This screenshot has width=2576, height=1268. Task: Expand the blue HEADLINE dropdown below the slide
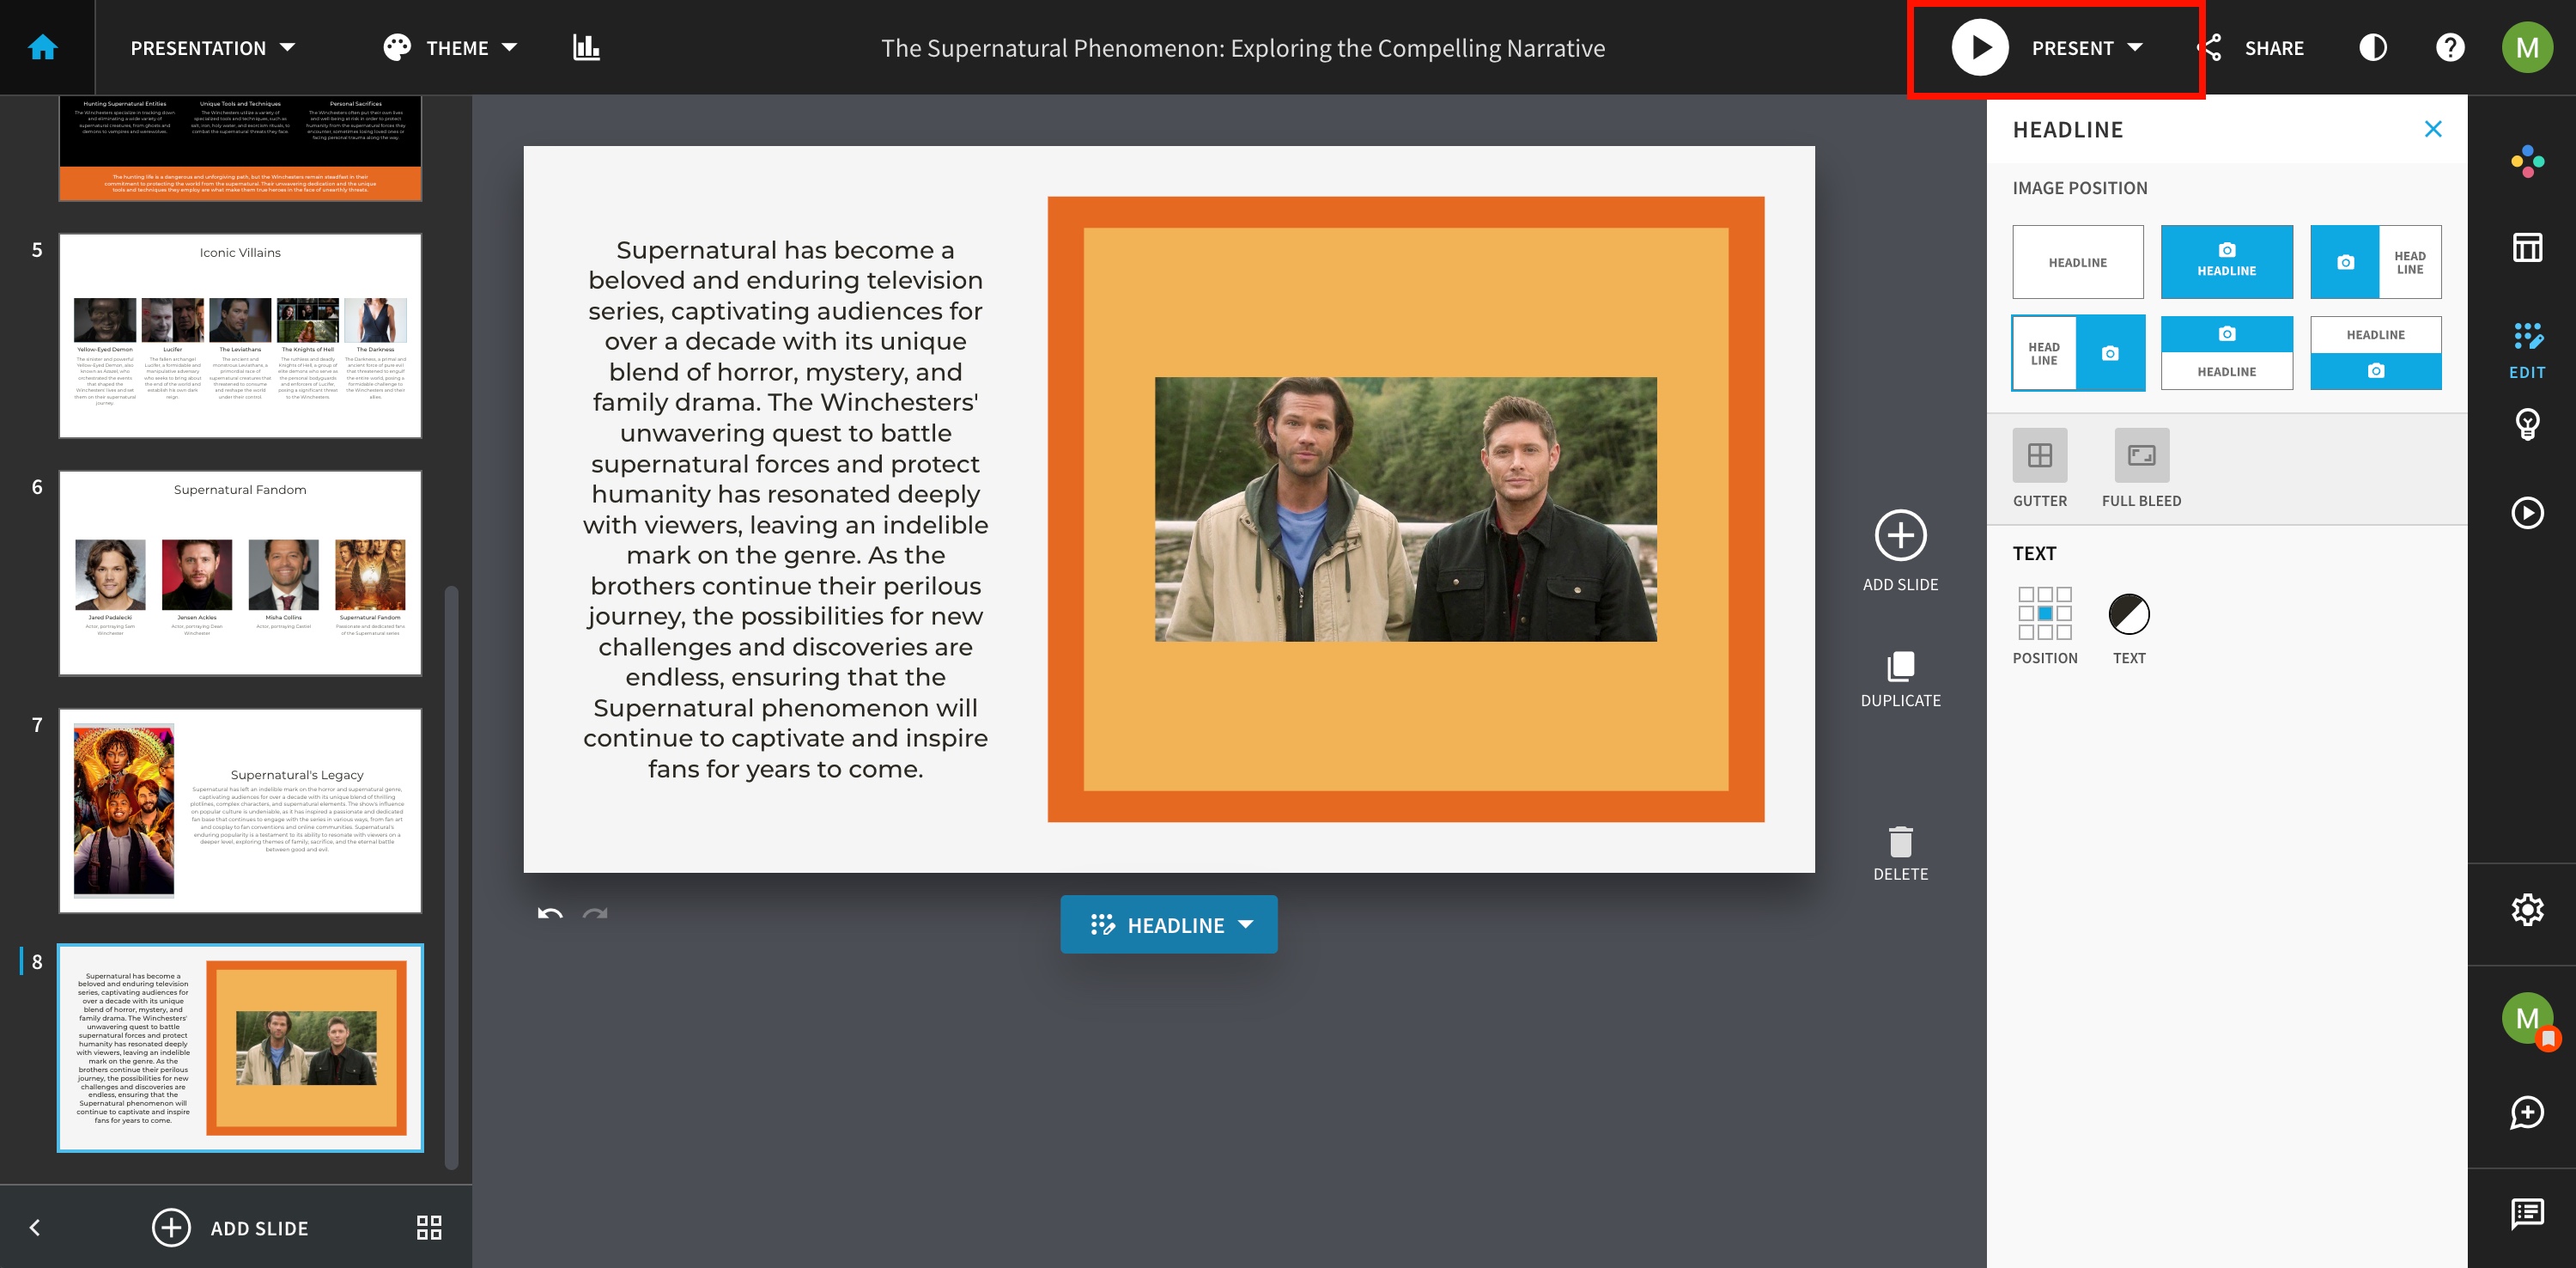tap(1168, 924)
